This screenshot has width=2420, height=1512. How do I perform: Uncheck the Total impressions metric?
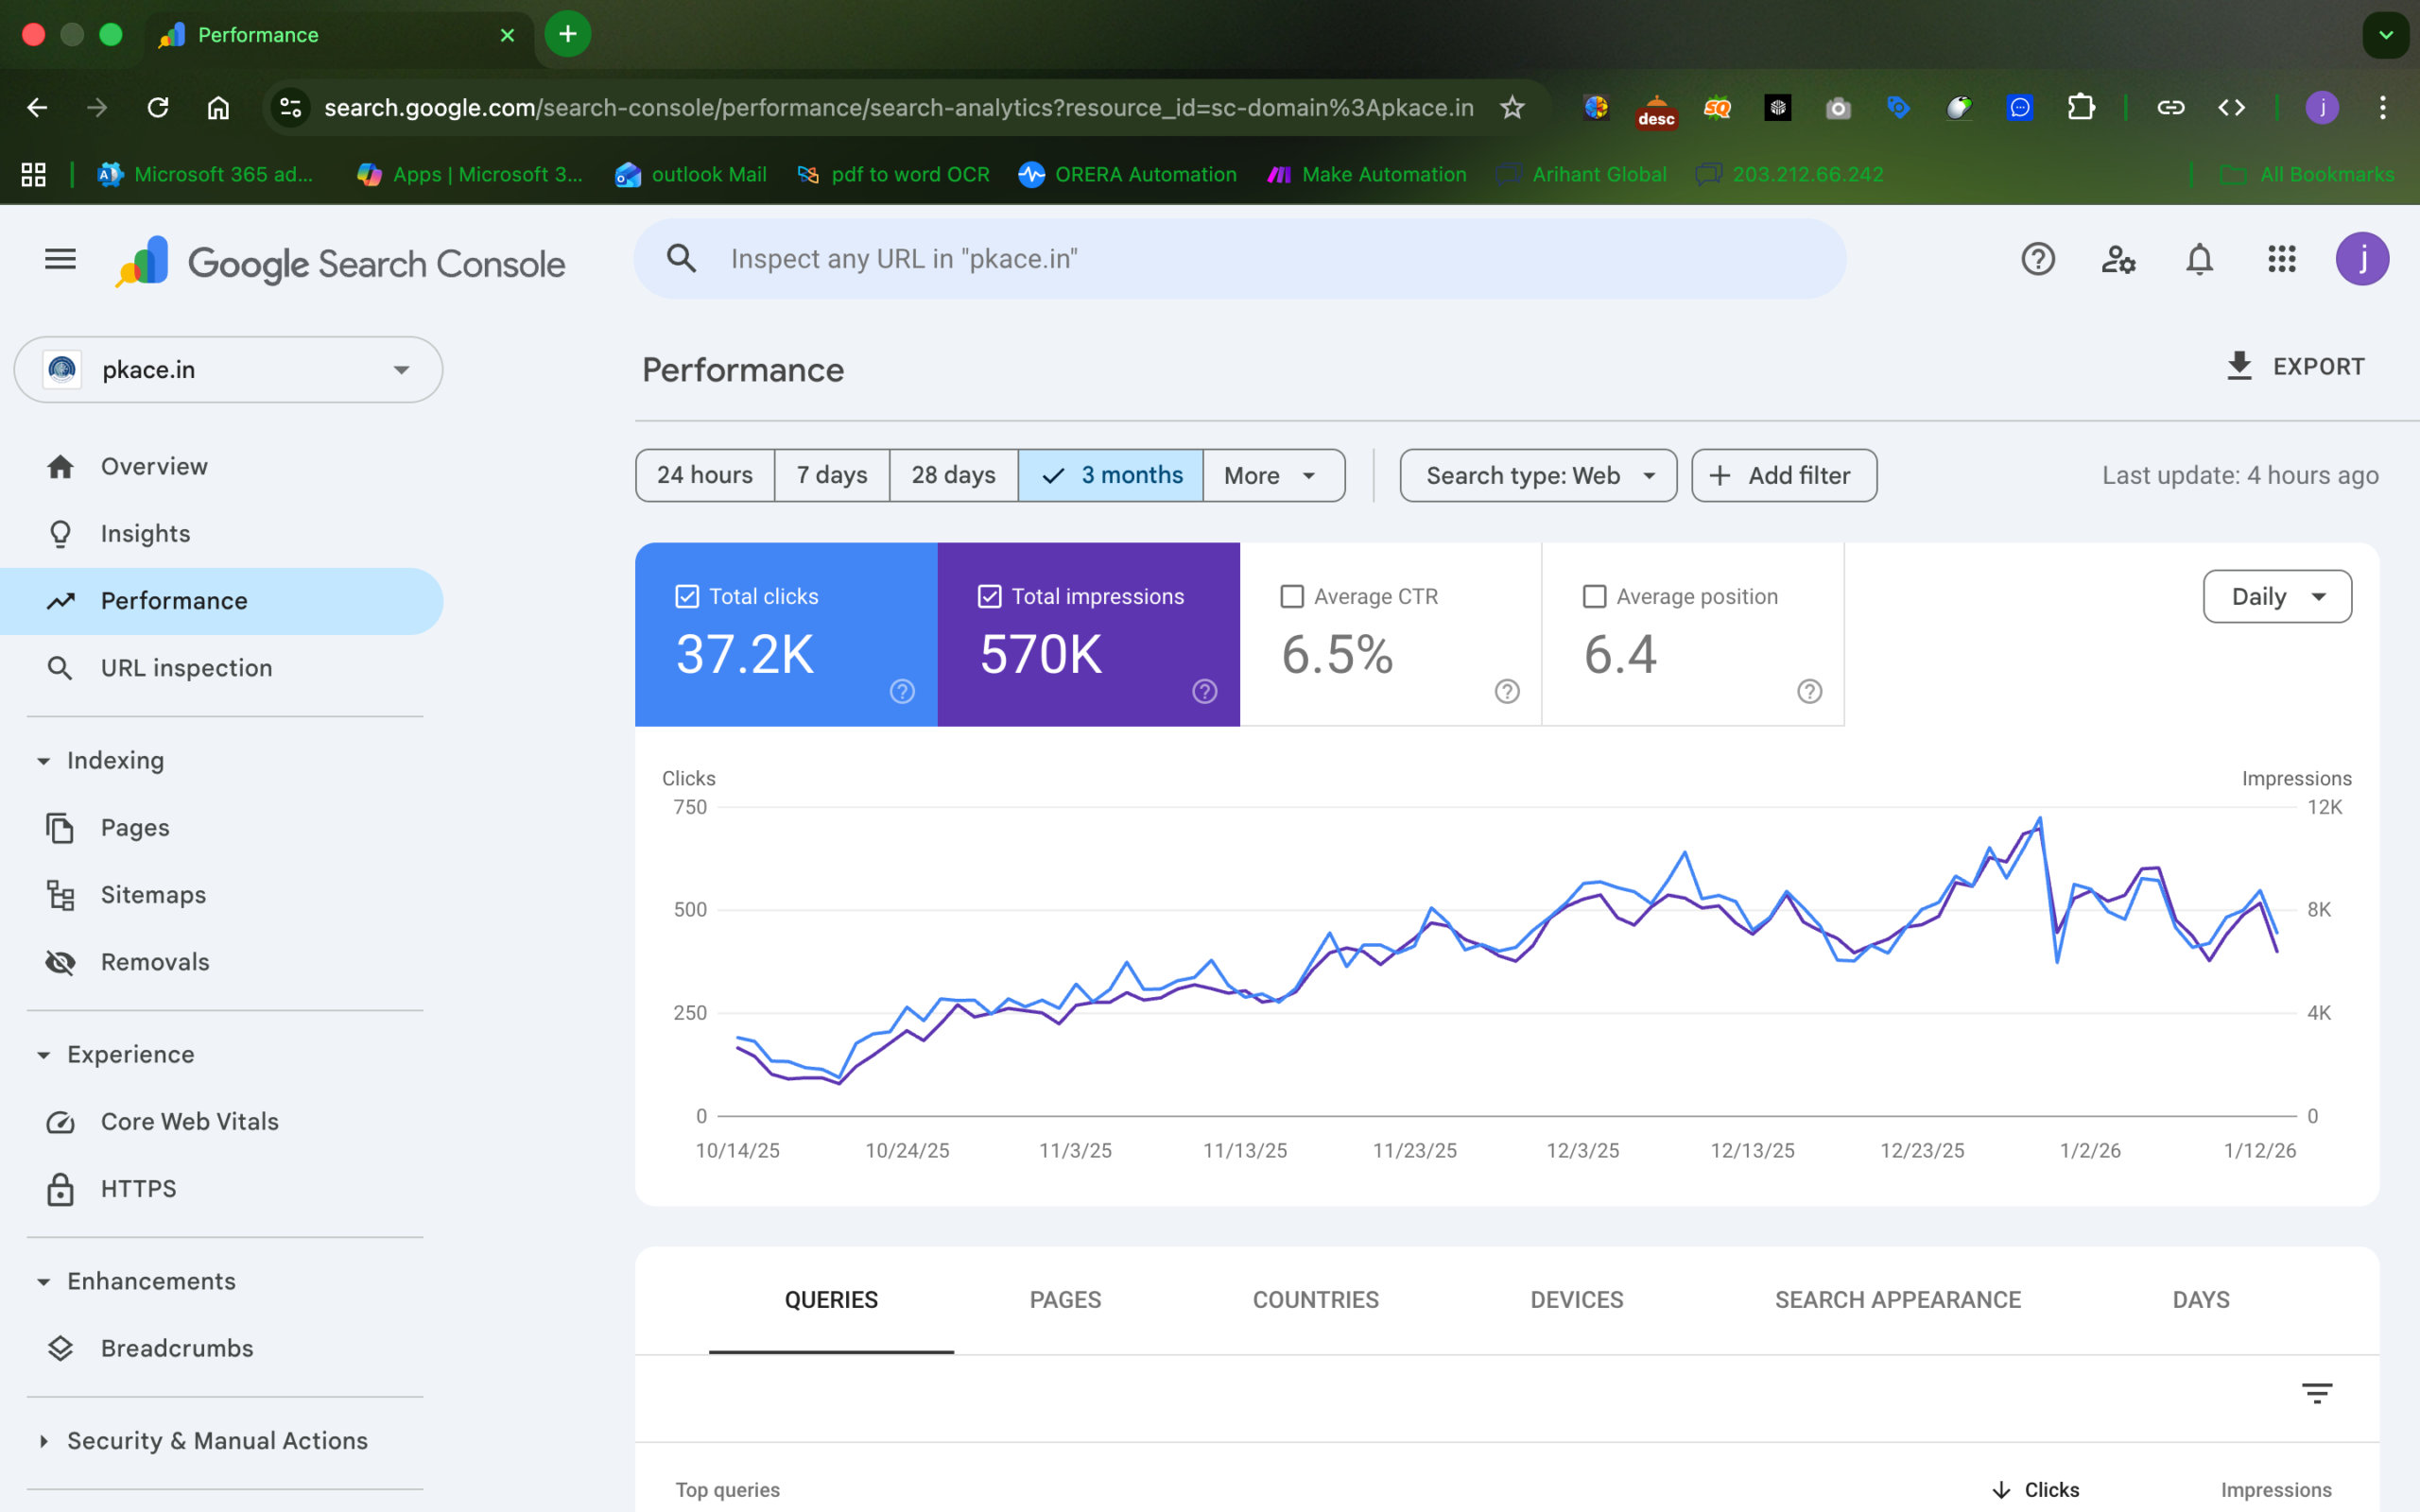tap(989, 595)
